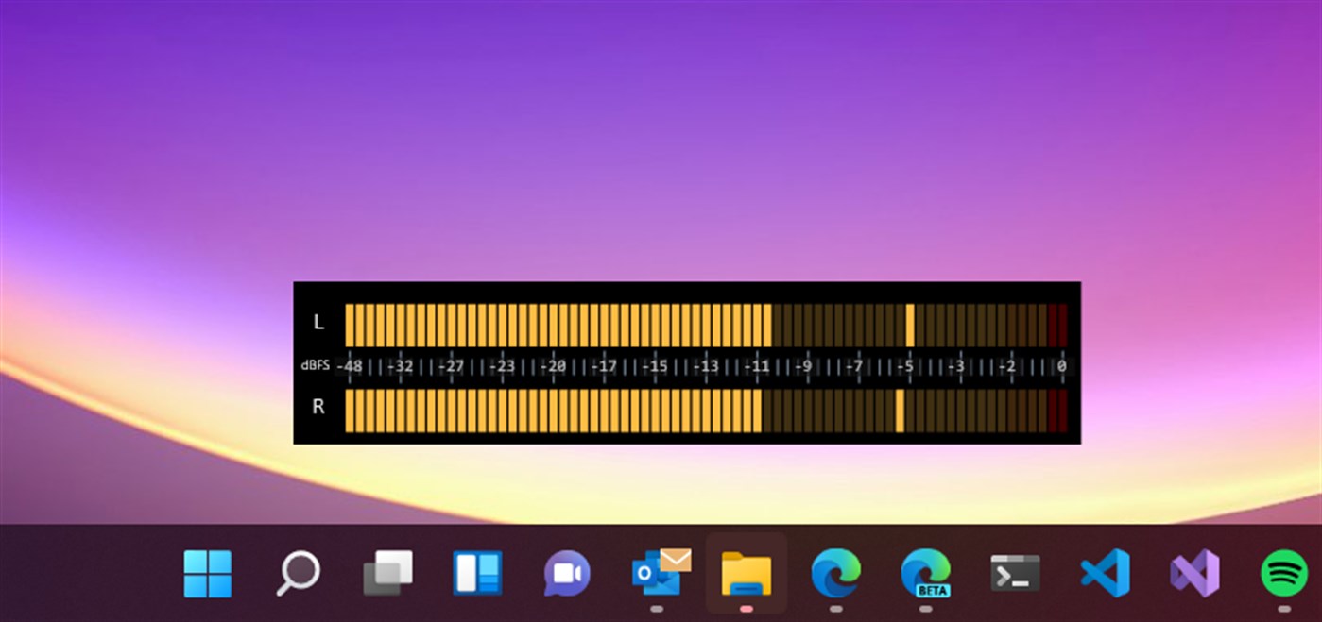The width and height of the screenshot is (1322, 622).
Task: Click the right channel peak indicator bar
Action: [898, 408]
